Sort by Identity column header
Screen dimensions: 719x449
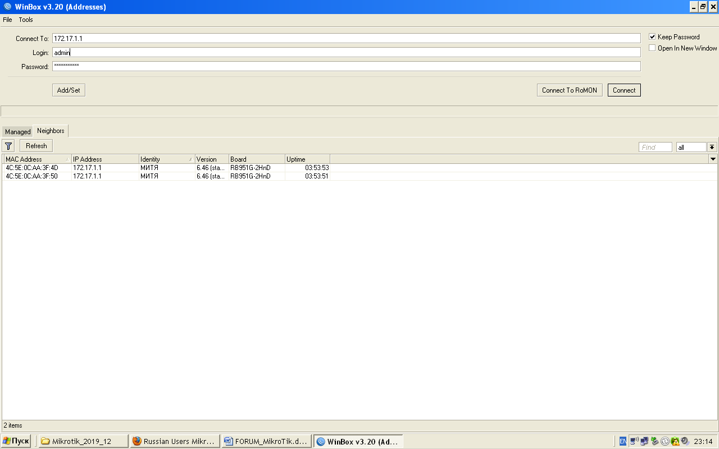point(167,159)
